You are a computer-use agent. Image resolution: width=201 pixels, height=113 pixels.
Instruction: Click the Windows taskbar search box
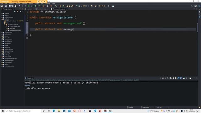click(x=23, y=111)
